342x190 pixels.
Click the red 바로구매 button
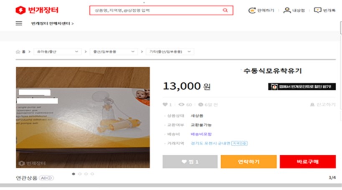307,162
